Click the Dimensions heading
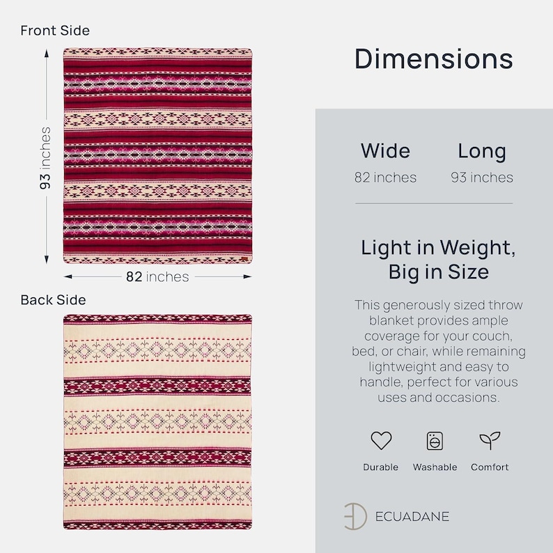553x553 pixels. (433, 59)
